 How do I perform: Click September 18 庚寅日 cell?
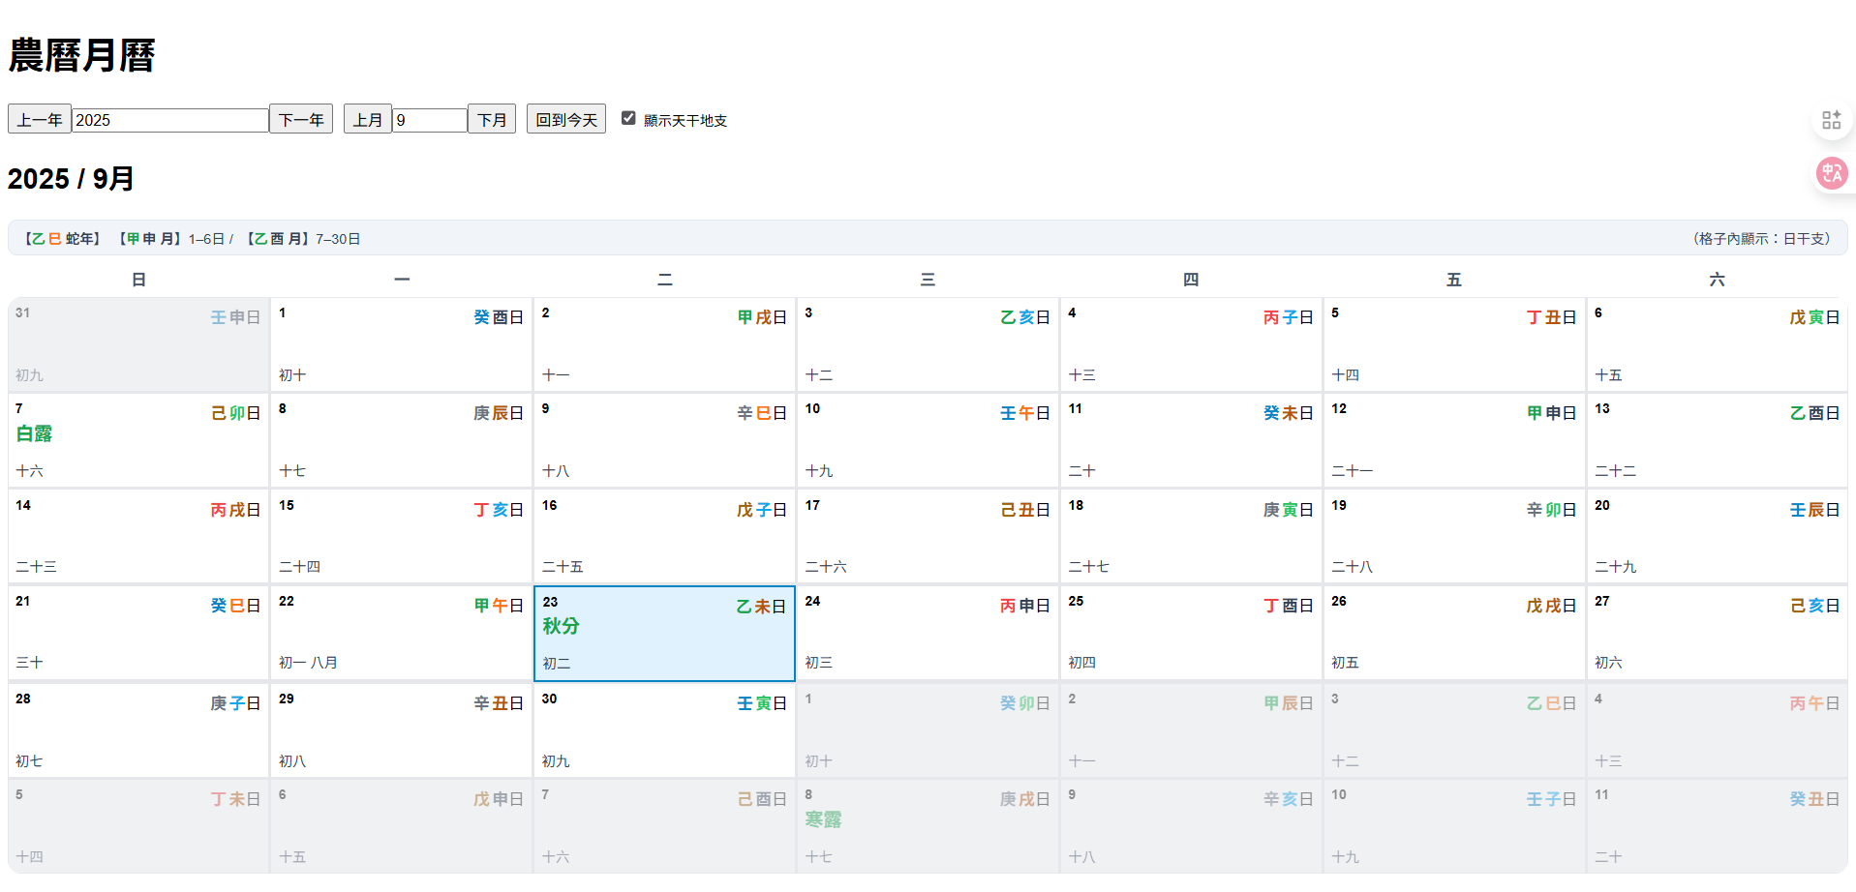(1191, 536)
